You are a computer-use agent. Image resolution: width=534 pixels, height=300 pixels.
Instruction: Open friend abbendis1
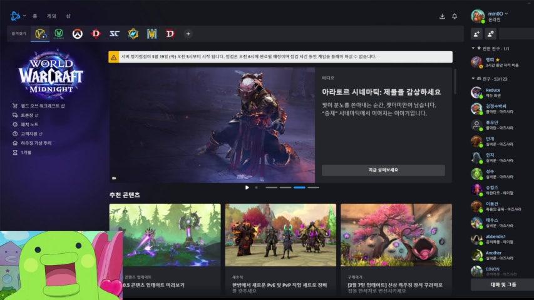click(x=501, y=239)
